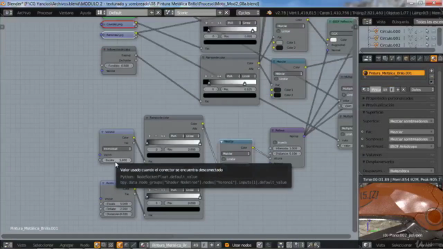Open the World properties tab
The height and width of the screenshot is (249, 443).
(399, 58)
